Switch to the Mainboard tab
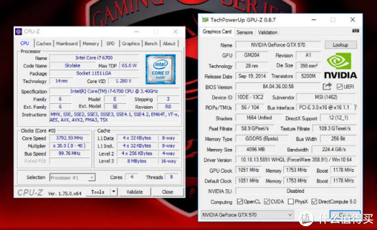Image resolution: width=377 pixels, height=230 pixels. click(67, 43)
